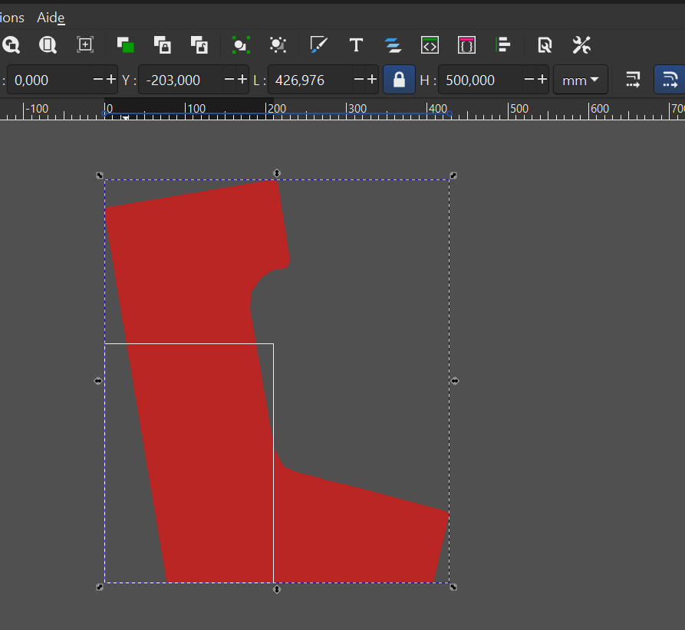This screenshot has height=630, width=685.
Task: Open the Aide menu
Action: click(x=51, y=17)
